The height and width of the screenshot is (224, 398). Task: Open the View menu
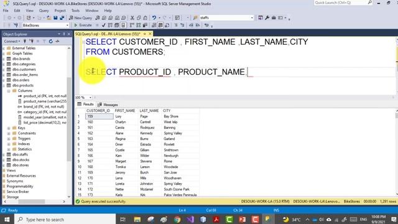[x=30, y=11]
